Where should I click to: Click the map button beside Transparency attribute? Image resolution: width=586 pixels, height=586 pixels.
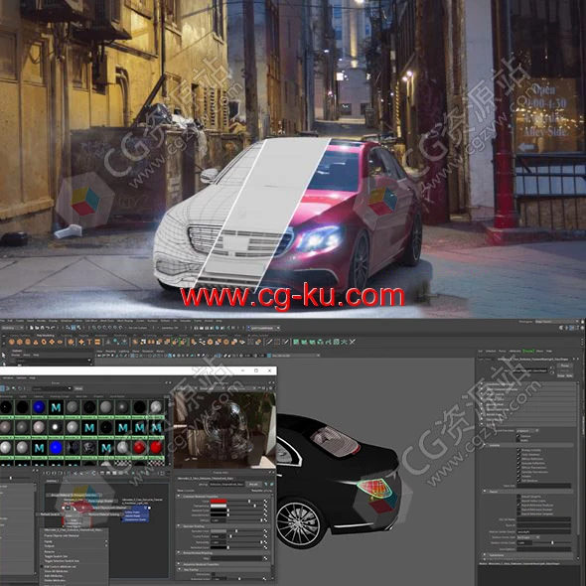pos(265,506)
